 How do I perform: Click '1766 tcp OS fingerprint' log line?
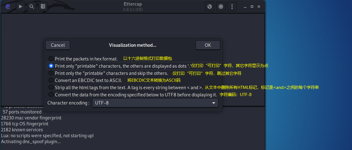tap(25, 124)
